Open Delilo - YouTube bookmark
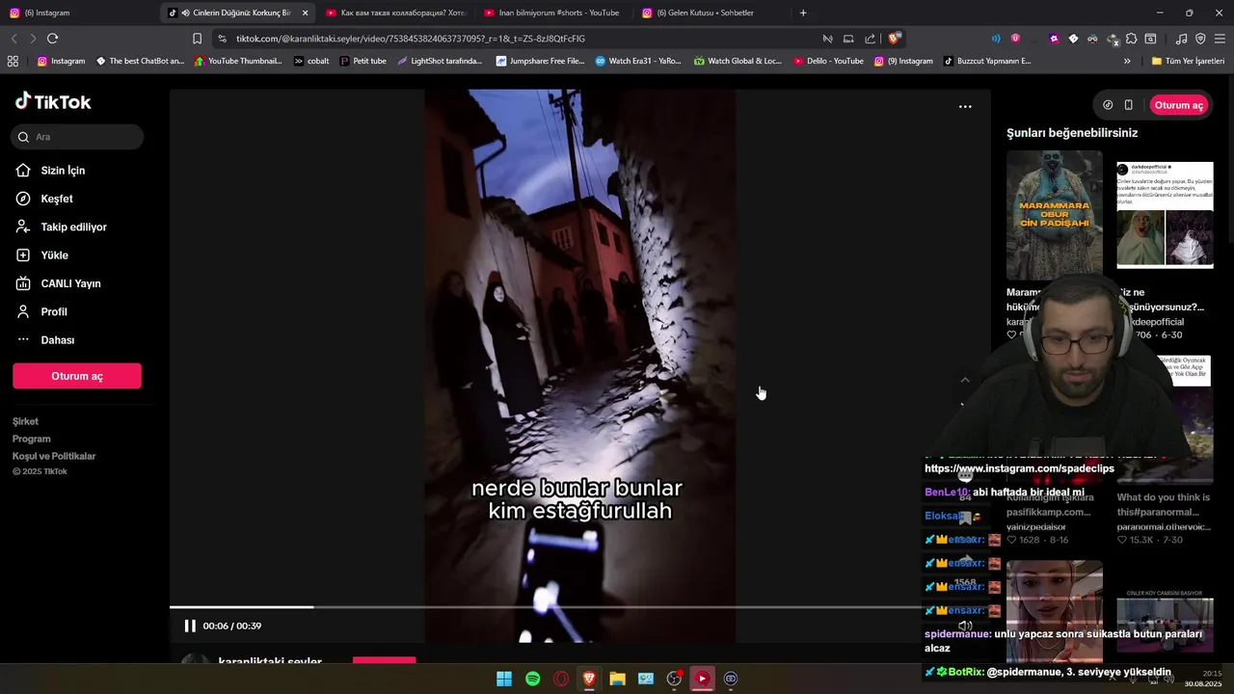Screen dimensions: 1234x694 coord(828,61)
